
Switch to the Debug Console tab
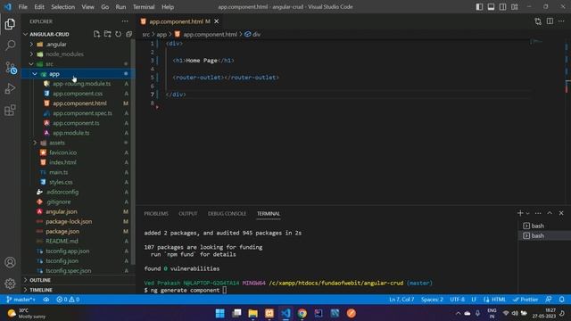[x=227, y=214]
